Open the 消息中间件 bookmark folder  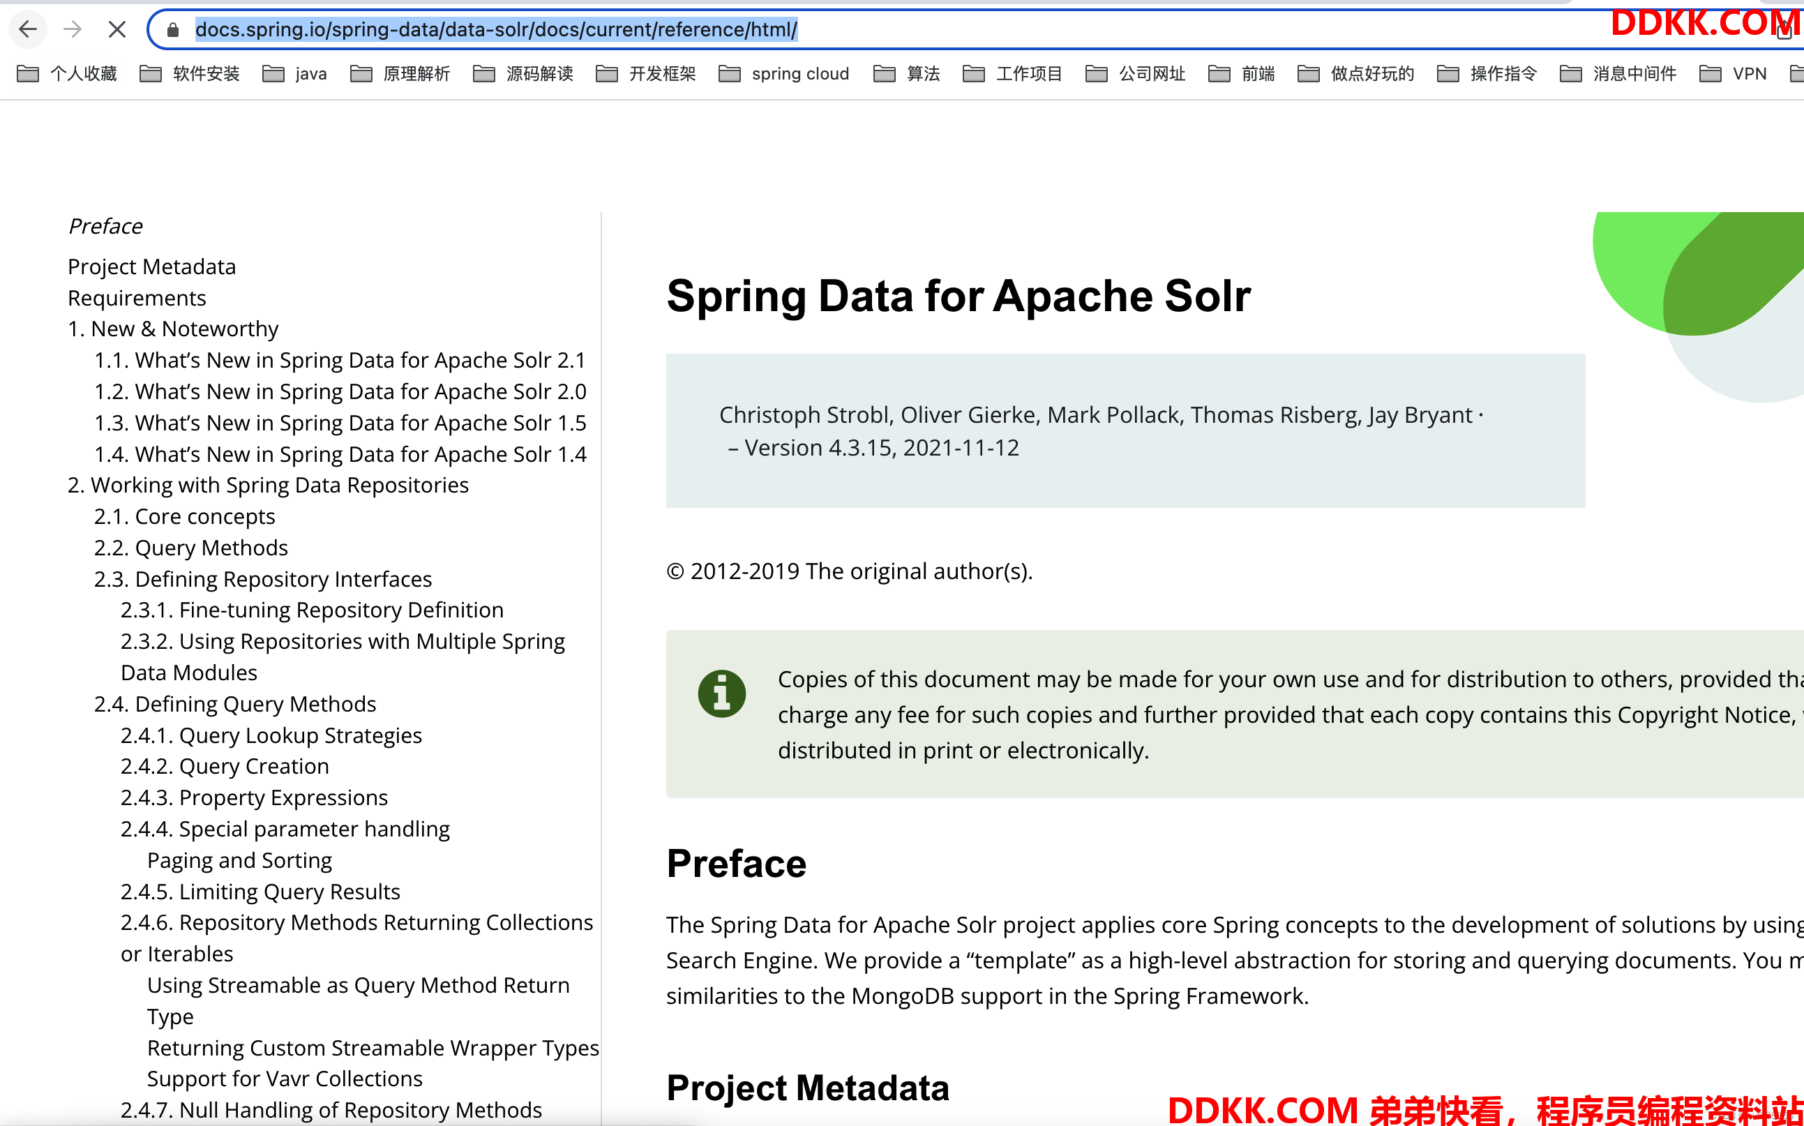(x=1618, y=74)
